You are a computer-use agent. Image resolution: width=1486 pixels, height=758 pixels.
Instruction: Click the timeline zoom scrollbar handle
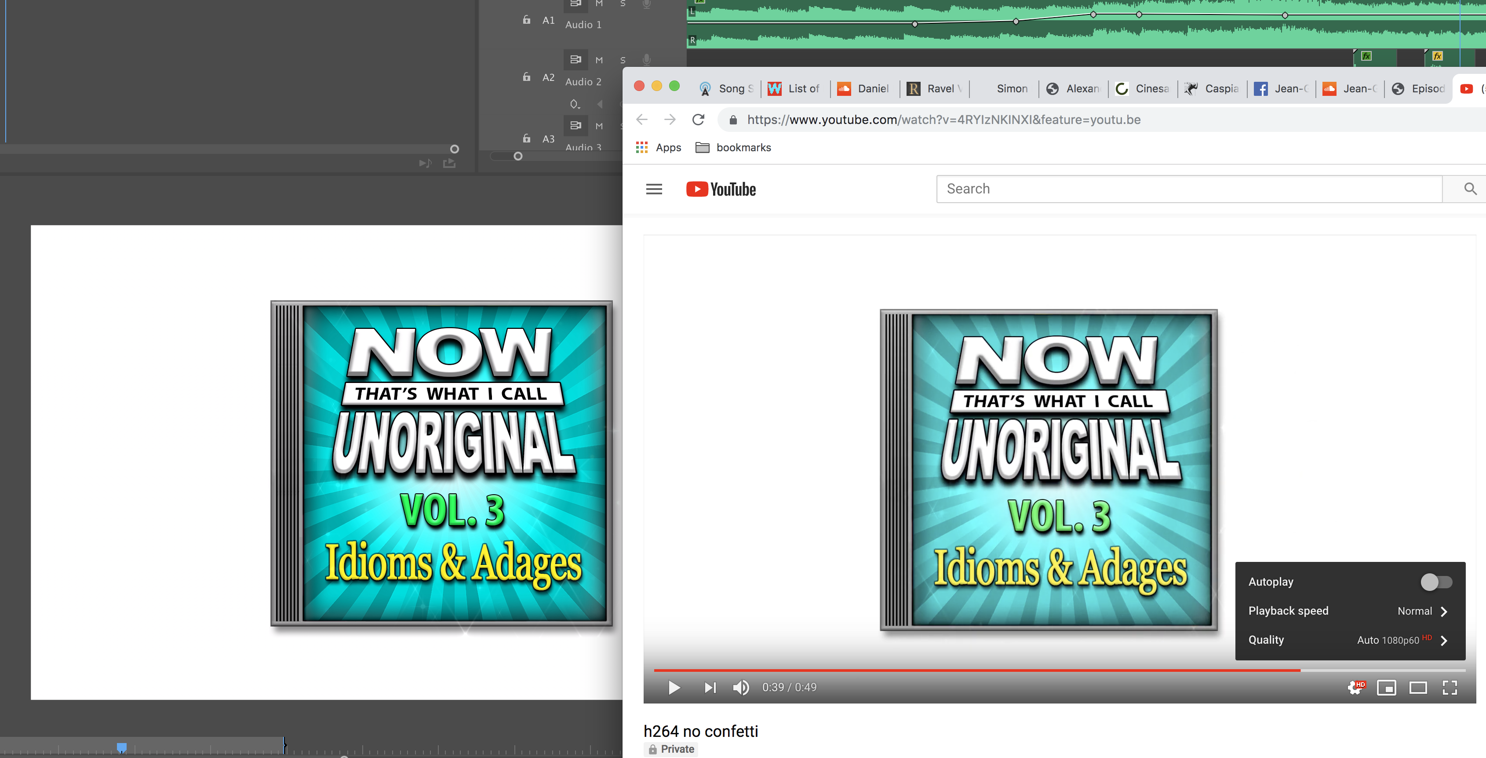click(x=518, y=157)
